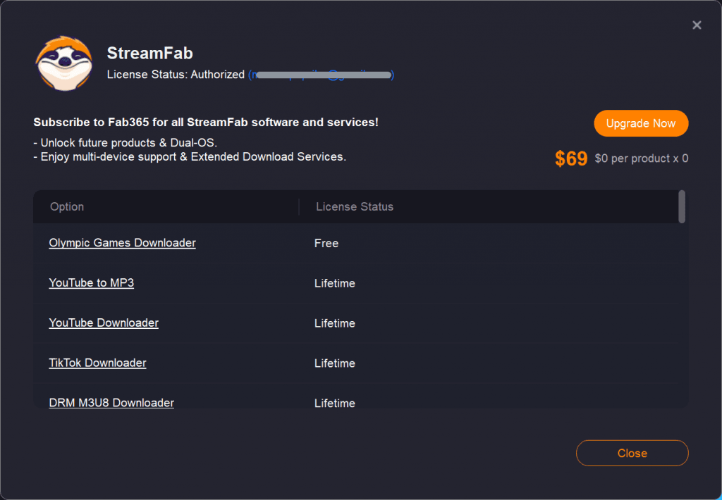Image resolution: width=722 pixels, height=500 pixels.
Task: Click the License Status column header
Action: coord(355,206)
